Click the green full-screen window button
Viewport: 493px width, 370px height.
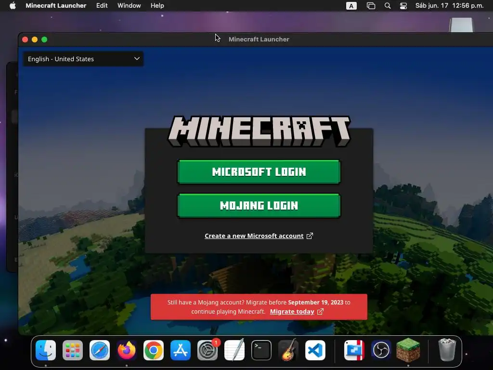[x=44, y=40]
